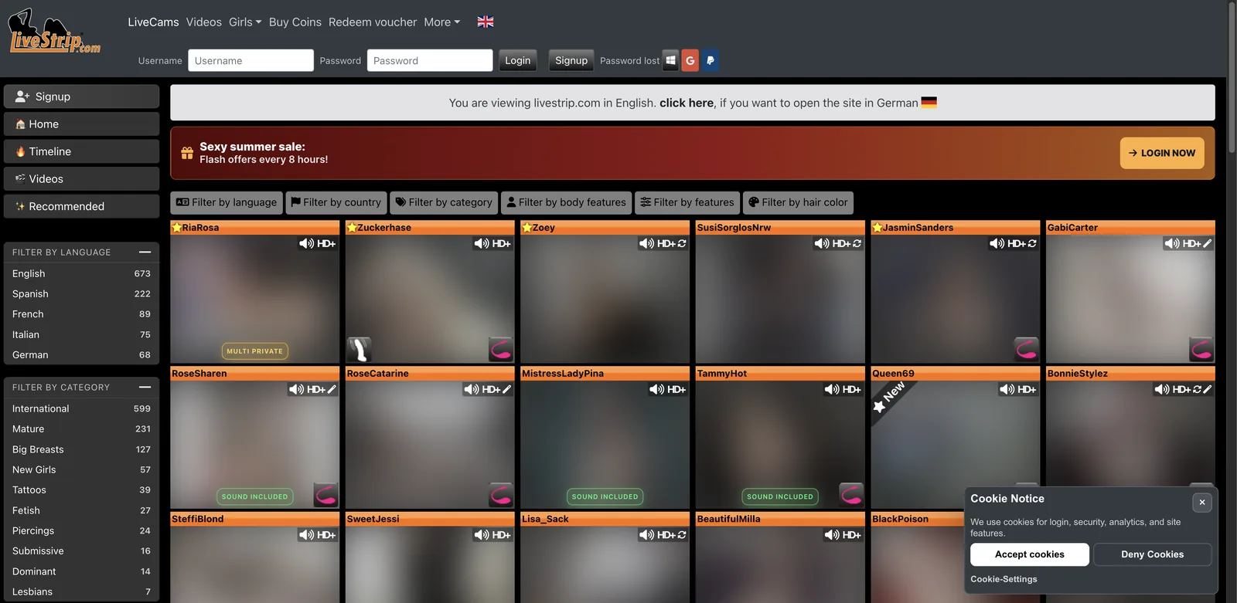Select Home in the sidebar

point(81,124)
